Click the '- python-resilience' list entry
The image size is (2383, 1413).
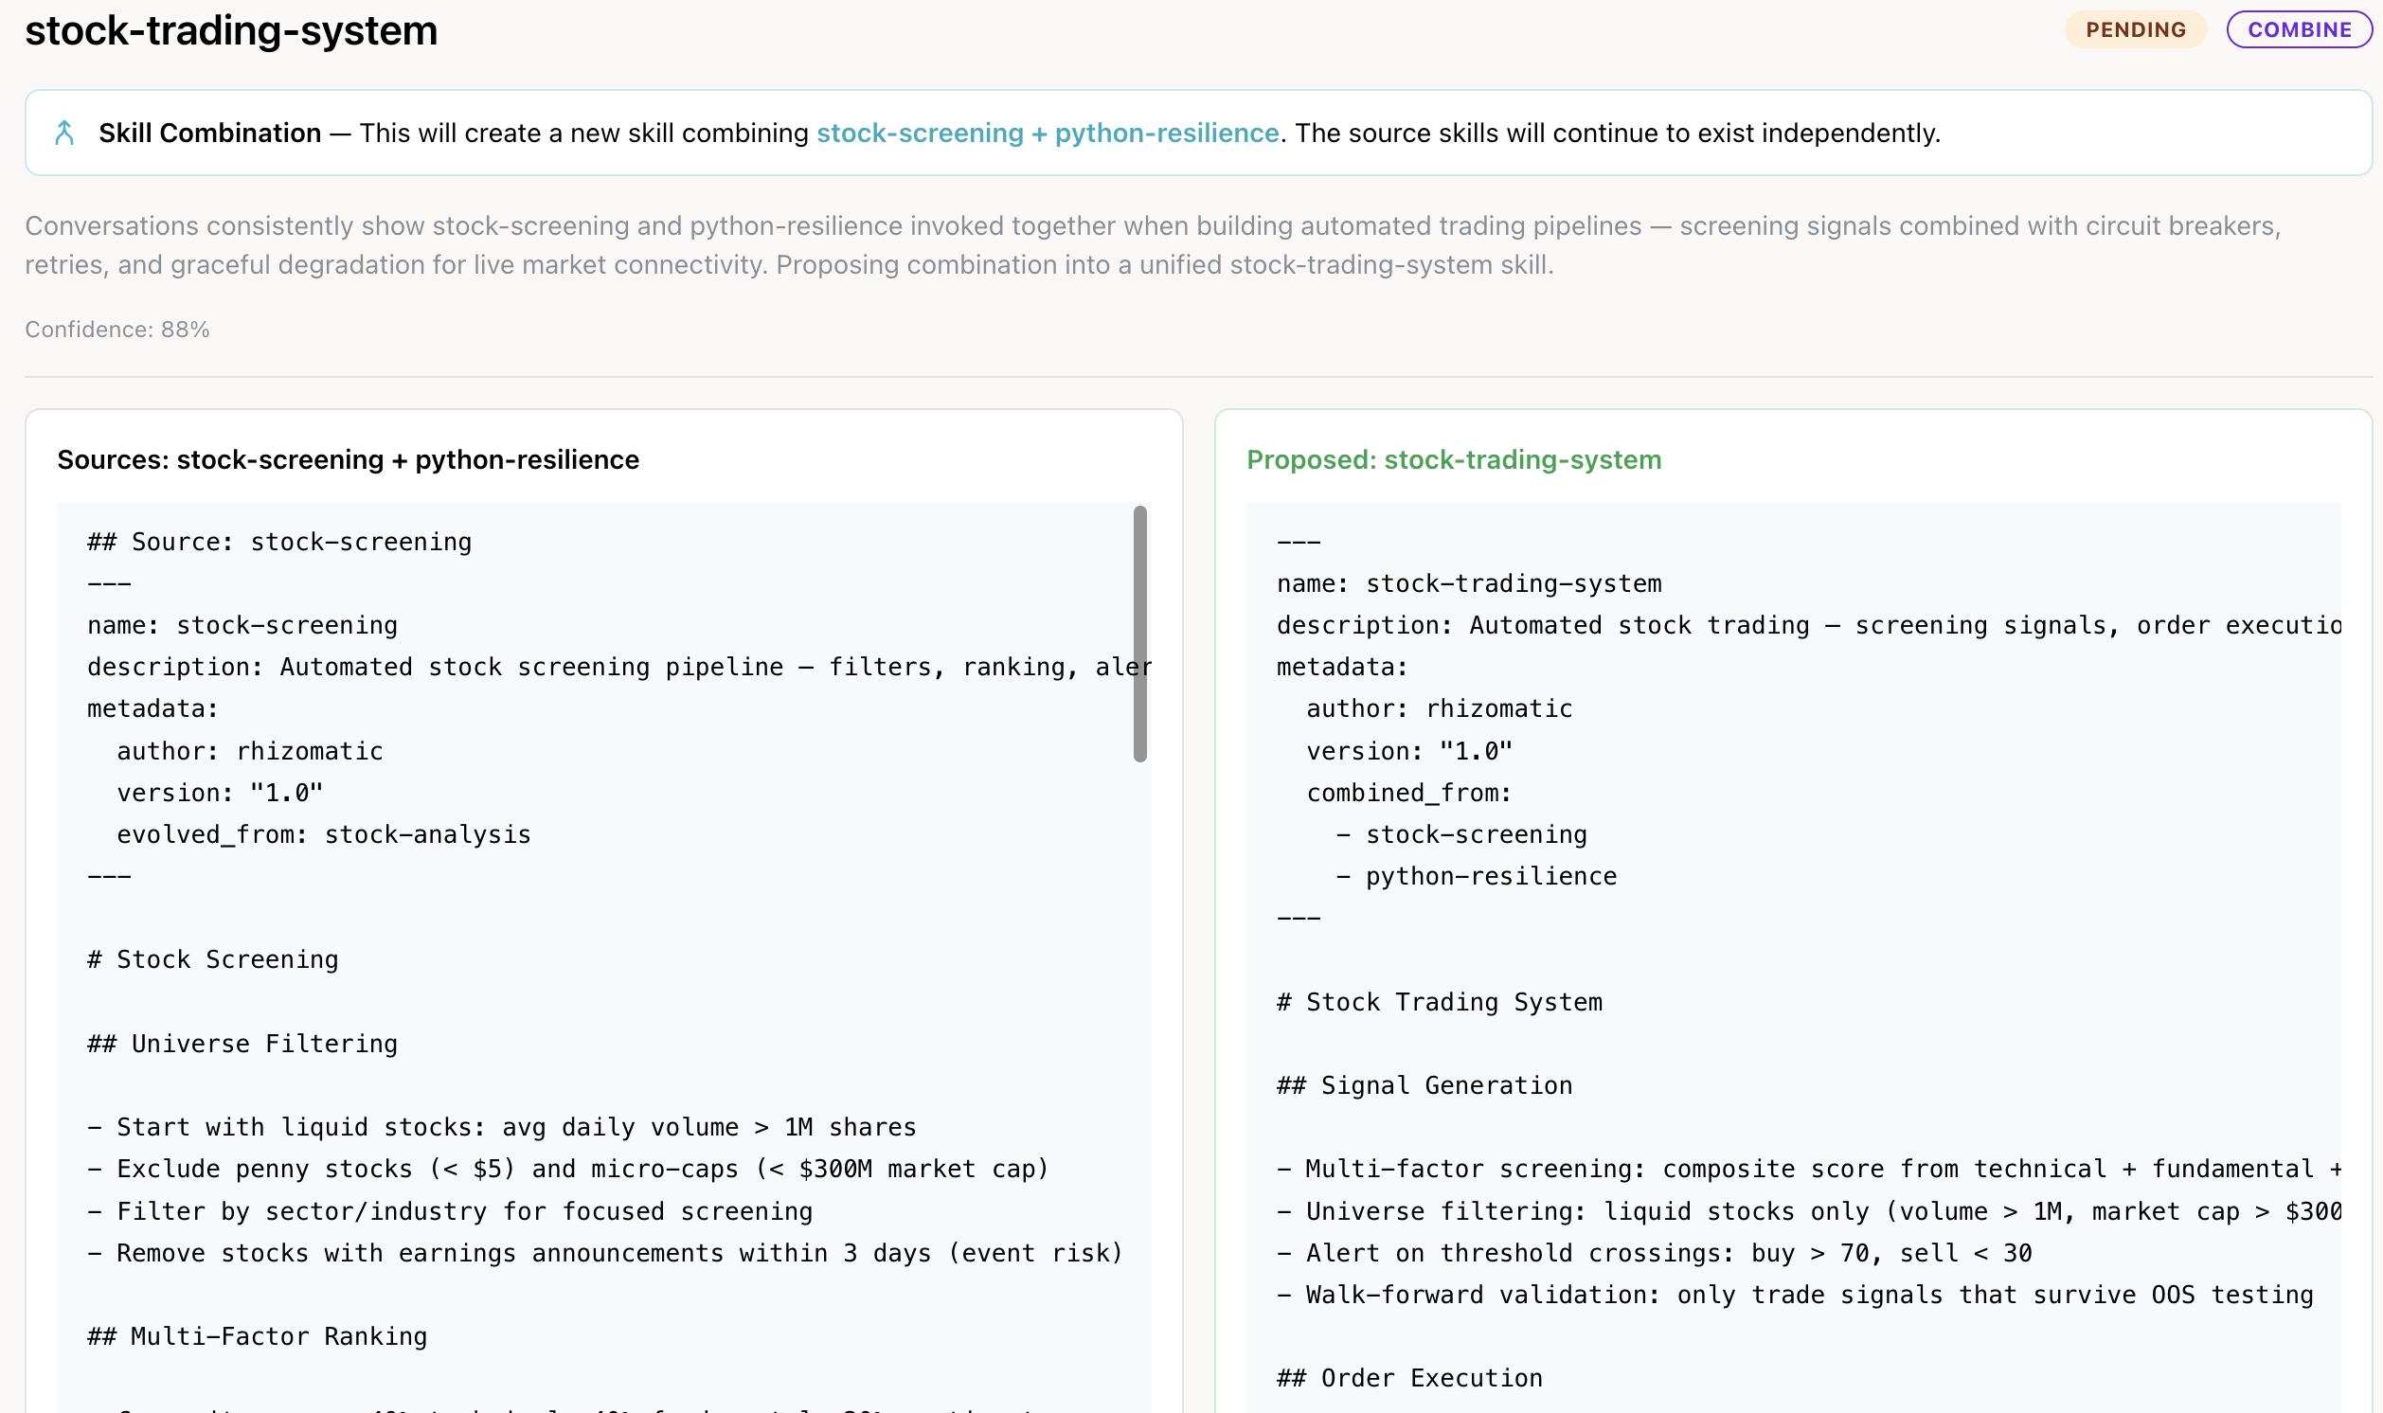point(1477,876)
